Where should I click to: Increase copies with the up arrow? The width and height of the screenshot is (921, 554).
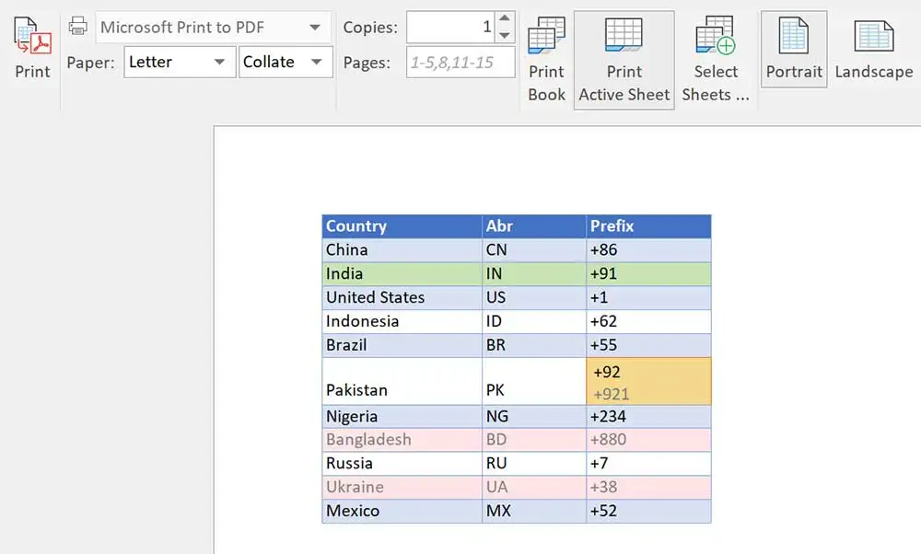pos(505,18)
